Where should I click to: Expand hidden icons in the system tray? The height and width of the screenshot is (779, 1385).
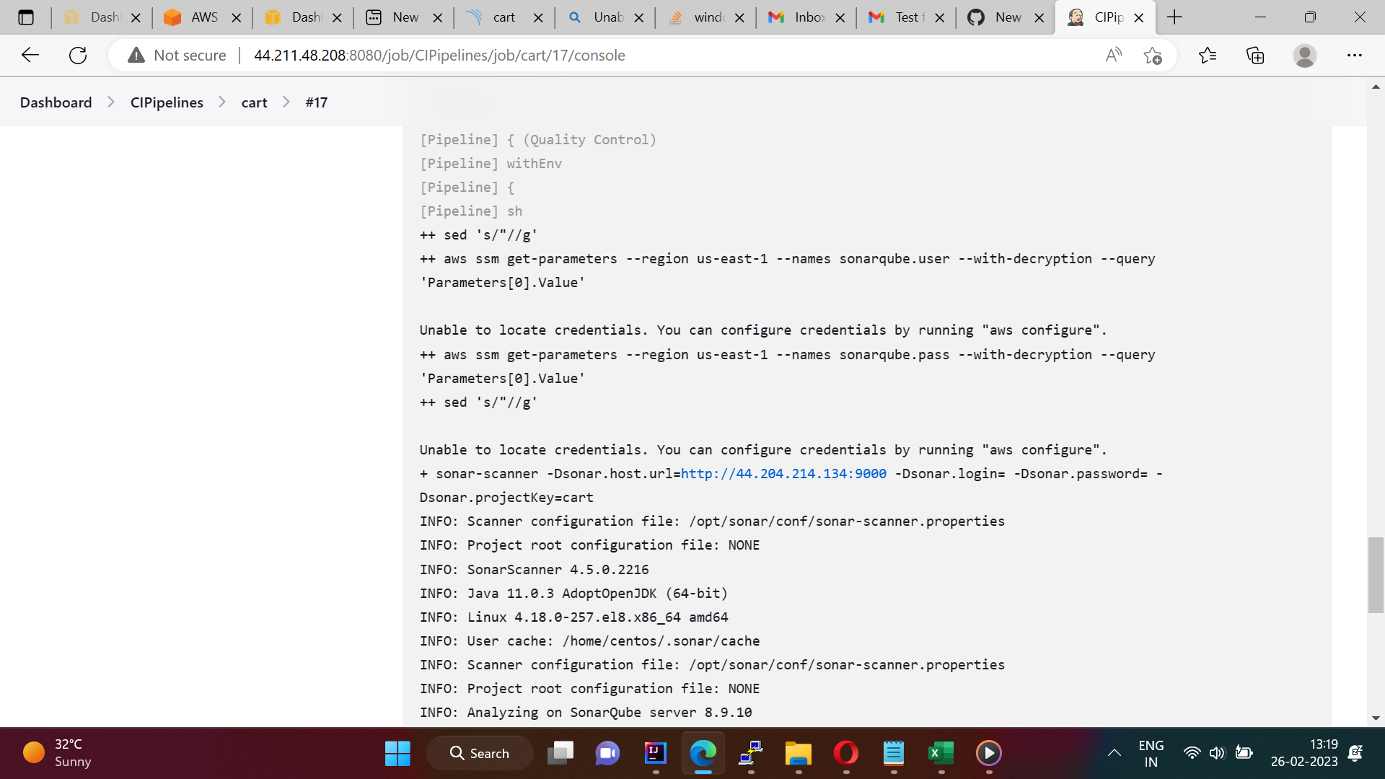(x=1114, y=752)
